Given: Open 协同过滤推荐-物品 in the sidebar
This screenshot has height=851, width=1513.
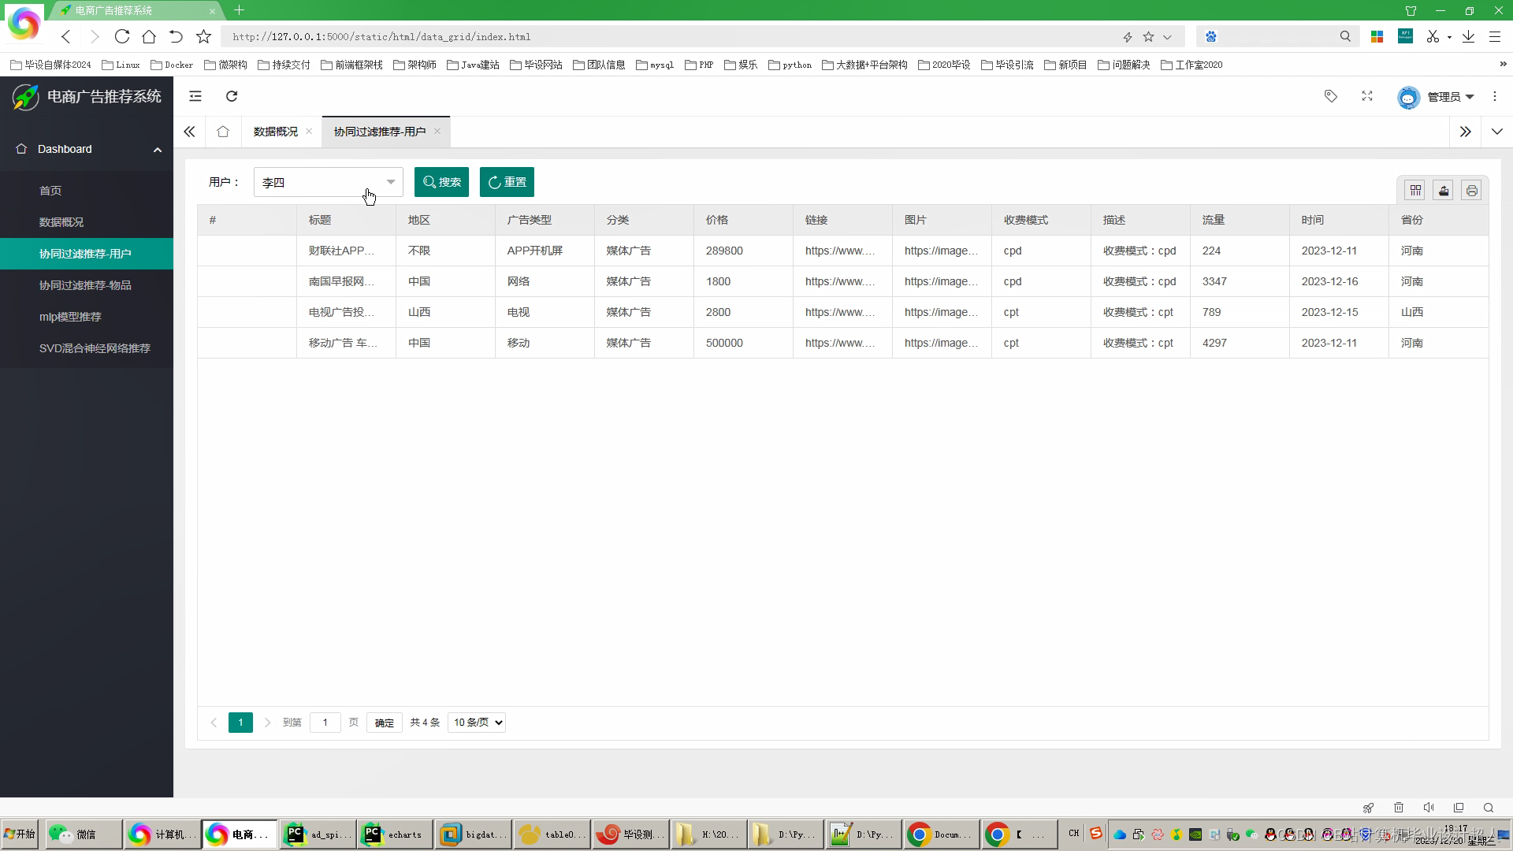Looking at the screenshot, I should [x=85, y=285].
